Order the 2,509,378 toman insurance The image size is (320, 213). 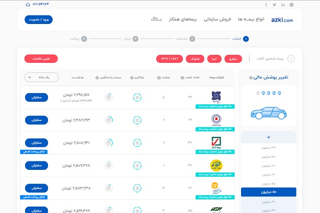coord(36,165)
